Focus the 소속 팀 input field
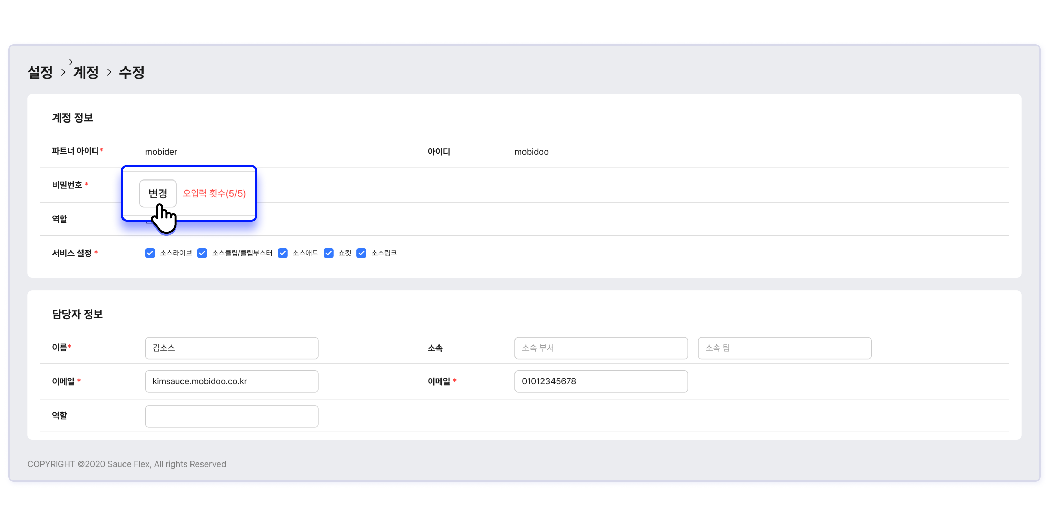 coord(784,348)
